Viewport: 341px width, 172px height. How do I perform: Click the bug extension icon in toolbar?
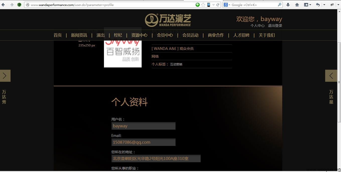[x=332, y=5]
